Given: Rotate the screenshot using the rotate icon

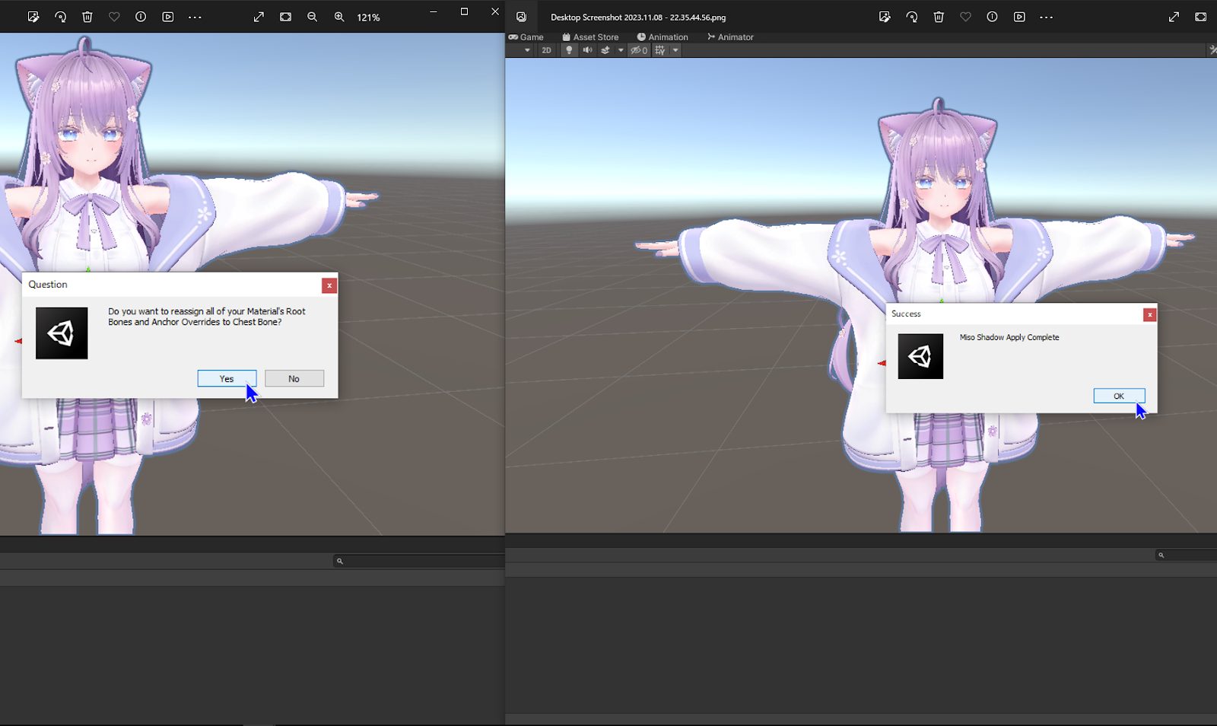Looking at the screenshot, I should click(60, 16).
